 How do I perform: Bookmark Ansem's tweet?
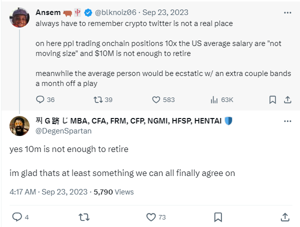[x=272, y=99]
